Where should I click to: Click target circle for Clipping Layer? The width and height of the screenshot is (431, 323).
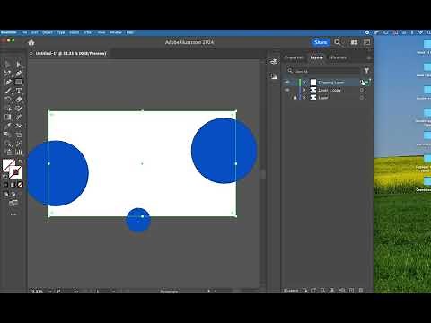(x=362, y=83)
